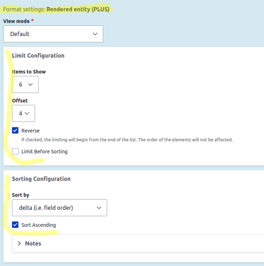Click the chevron arrow in Sort by select
The image size is (264, 266).
click(x=99, y=208)
